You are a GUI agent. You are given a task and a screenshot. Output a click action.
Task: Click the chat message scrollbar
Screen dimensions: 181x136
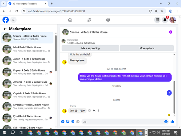pyautogui.click(x=174, y=97)
